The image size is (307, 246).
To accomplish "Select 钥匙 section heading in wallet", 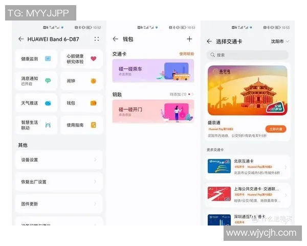I will point(117,94).
